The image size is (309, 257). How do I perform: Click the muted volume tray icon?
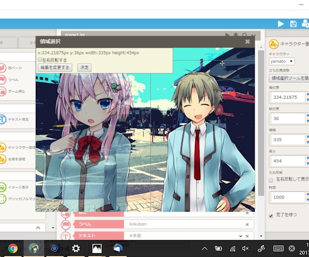point(246,249)
